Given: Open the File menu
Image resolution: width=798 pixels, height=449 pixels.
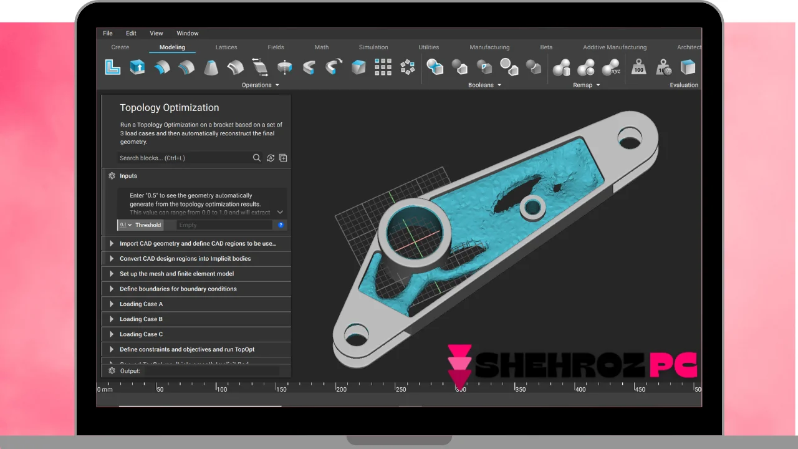Looking at the screenshot, I should coord(108,34).
